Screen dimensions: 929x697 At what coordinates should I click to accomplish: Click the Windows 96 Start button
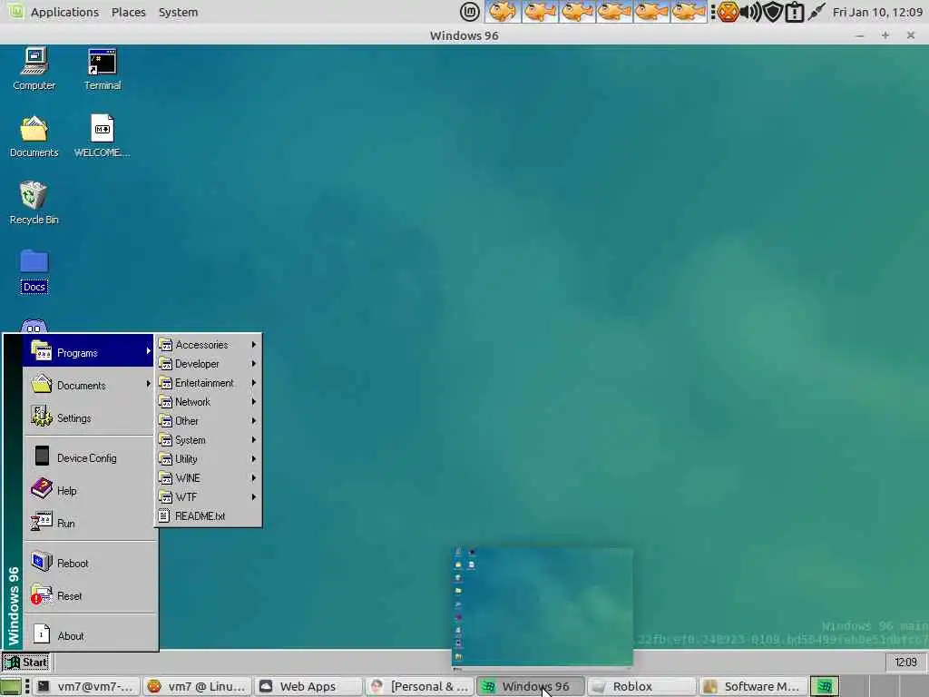click(26, 662)
